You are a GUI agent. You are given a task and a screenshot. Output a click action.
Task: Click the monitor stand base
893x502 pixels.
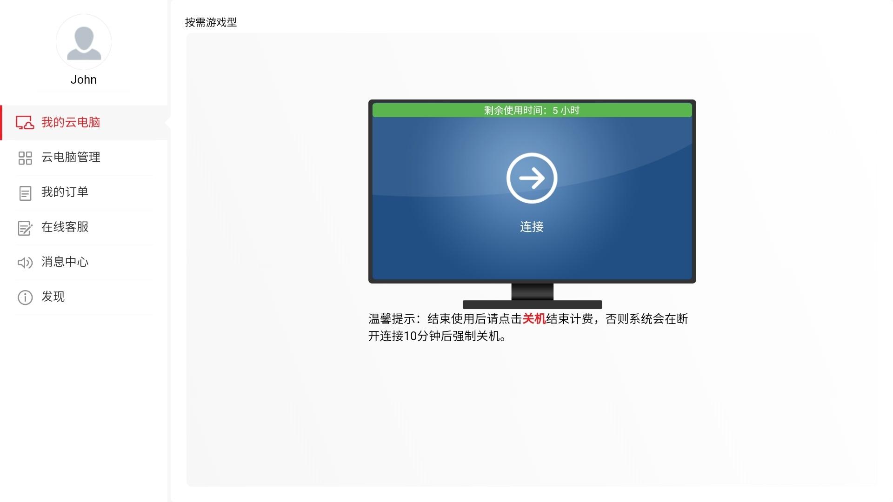coord(532,304)
